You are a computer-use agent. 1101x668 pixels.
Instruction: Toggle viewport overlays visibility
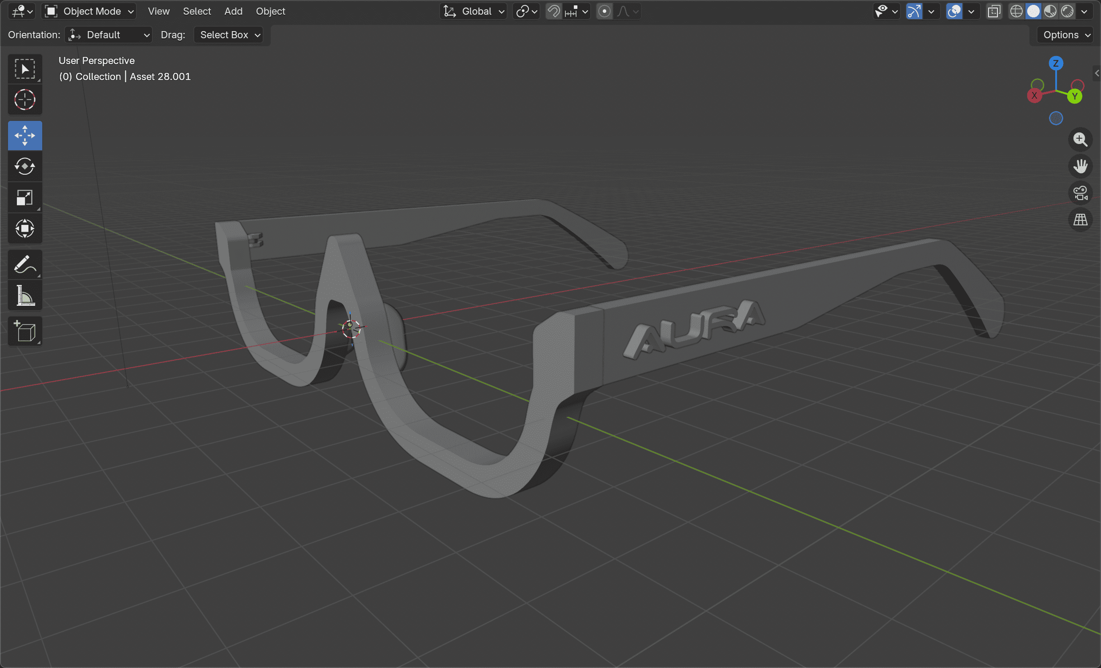coord(954,11)
